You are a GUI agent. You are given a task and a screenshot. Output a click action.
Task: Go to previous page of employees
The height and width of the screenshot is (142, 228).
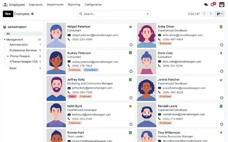205,14
